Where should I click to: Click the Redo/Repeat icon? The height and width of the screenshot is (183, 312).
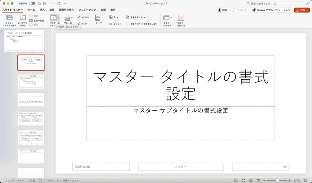pyautogui.click(x=58, y=3)
